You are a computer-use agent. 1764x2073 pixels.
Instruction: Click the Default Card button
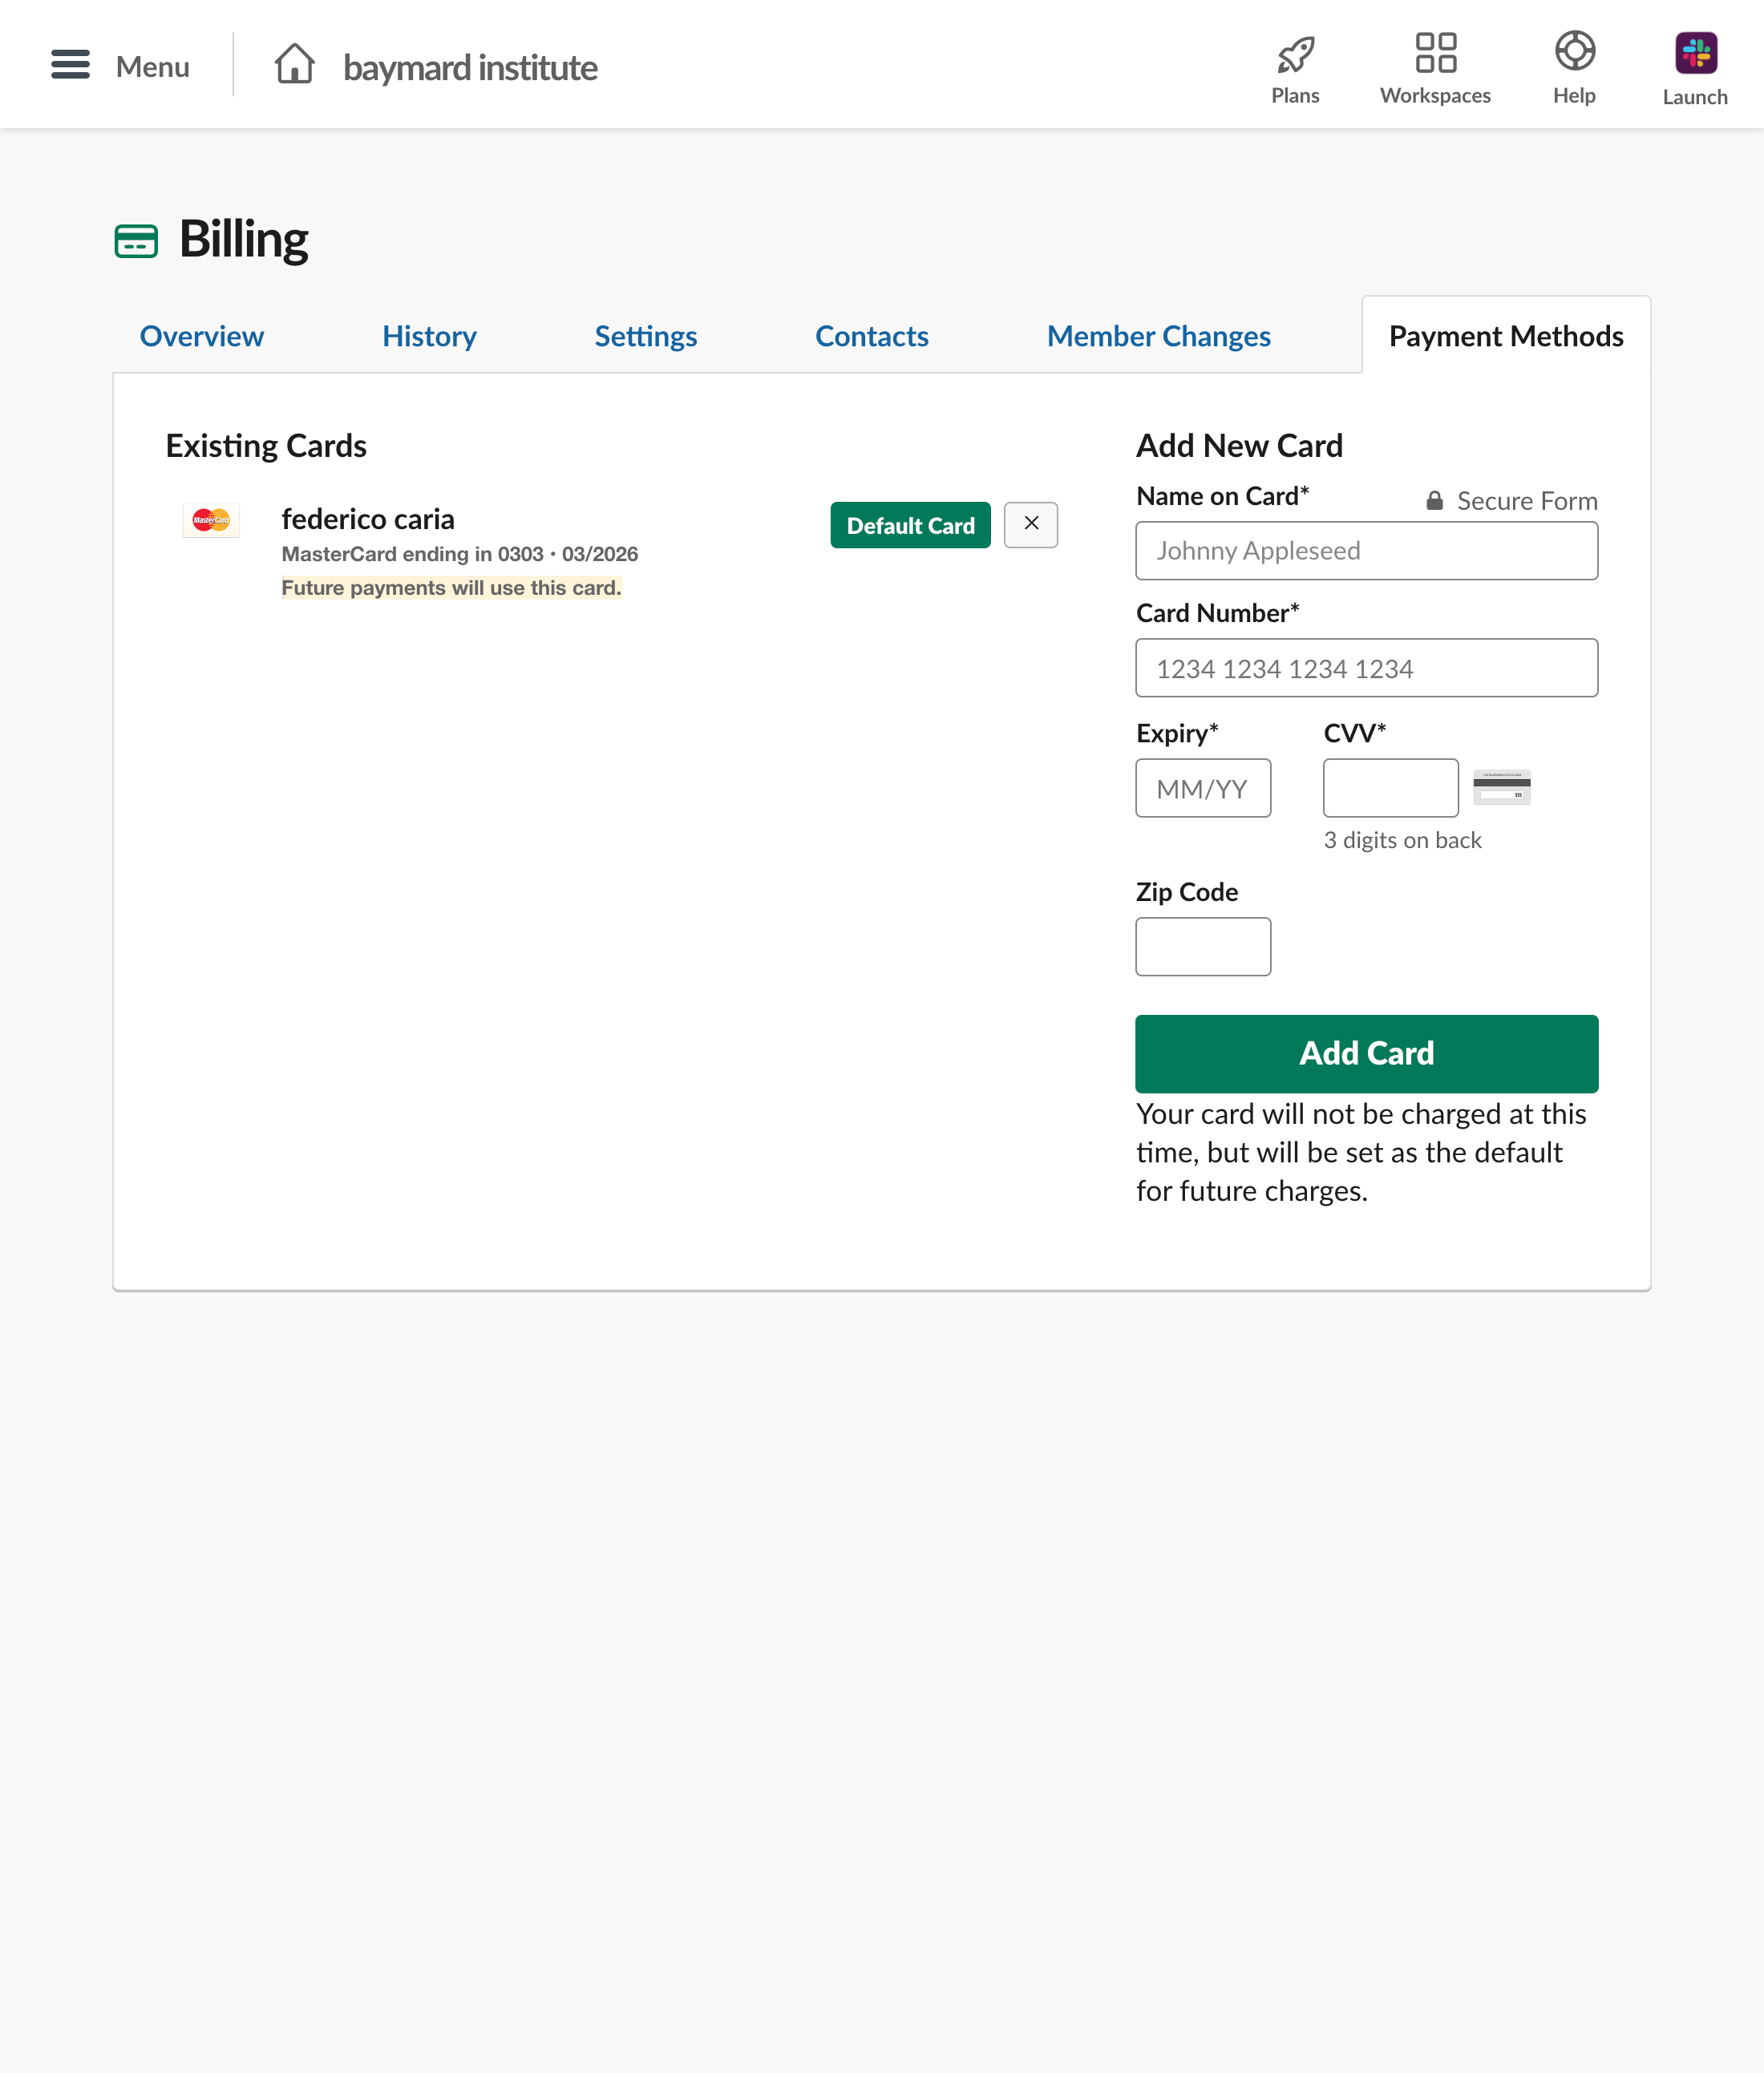(x=910, y=525)
